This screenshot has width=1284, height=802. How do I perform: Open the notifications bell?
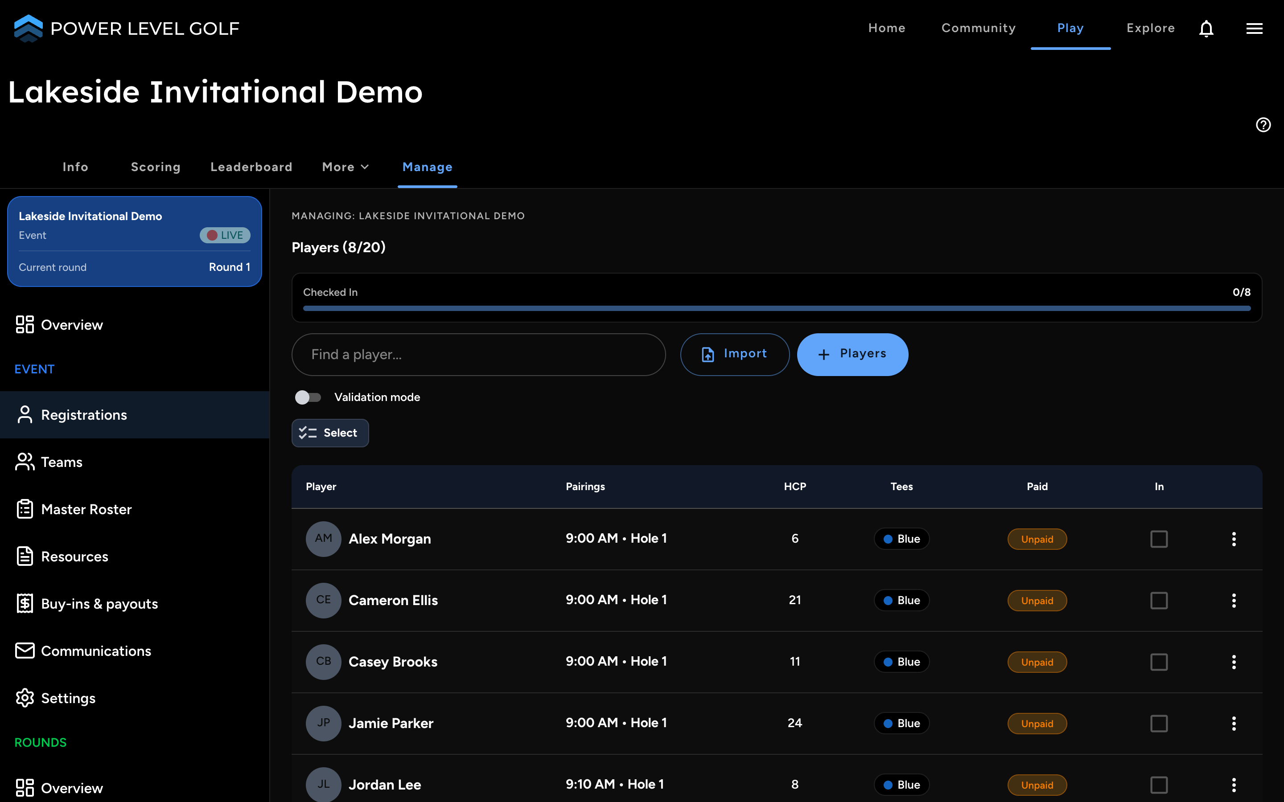[x=1206, y=29]
